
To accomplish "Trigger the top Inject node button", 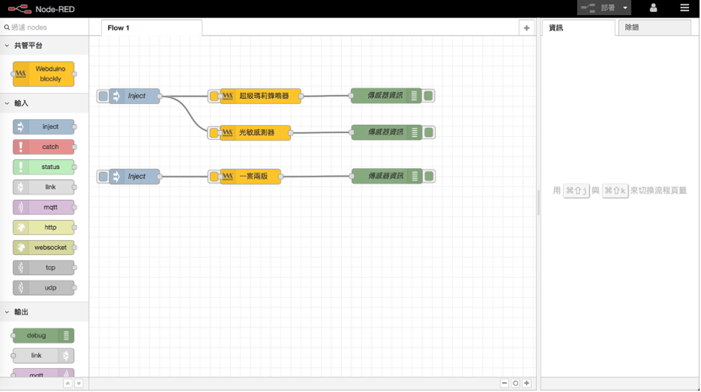I will 104,96.
